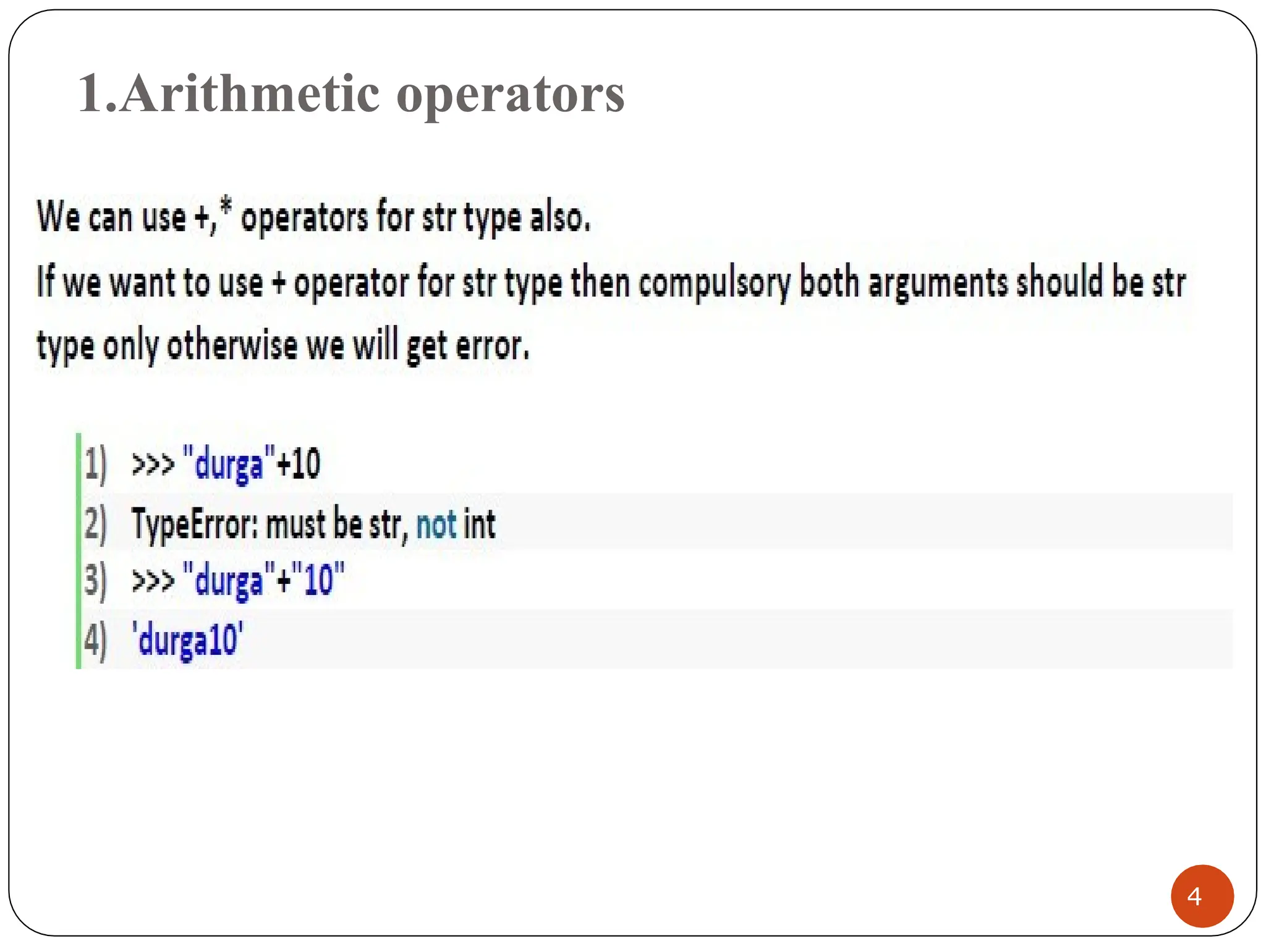This screenshot has width=1266, height=949.
Task: Click line number '4)' in the code block
Action: (x=95, y=639)
